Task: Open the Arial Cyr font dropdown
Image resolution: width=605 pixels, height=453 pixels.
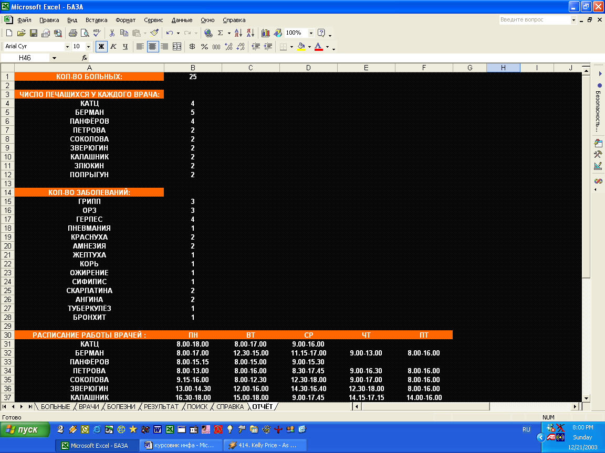Action: 68,47
